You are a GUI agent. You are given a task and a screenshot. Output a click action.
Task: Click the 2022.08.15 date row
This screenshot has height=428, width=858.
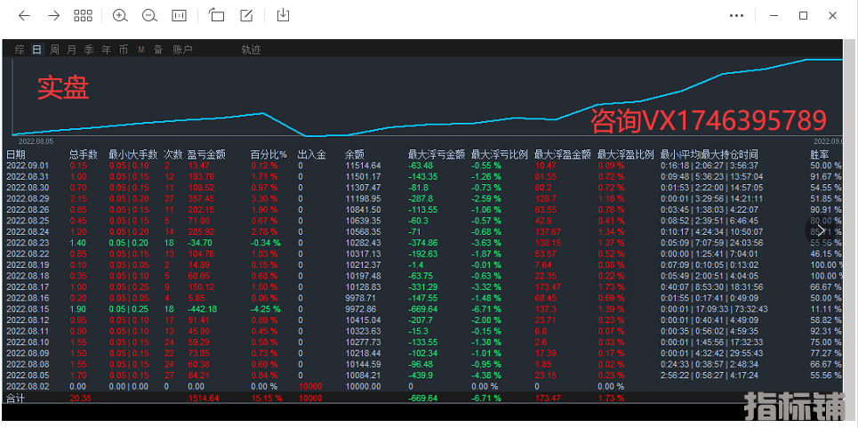tap(28, 308)
